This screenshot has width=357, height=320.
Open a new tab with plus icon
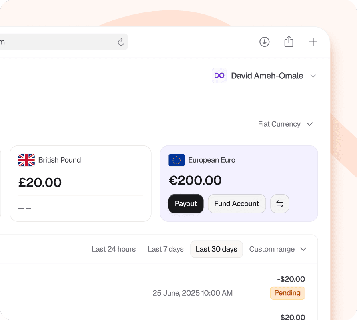click(x=313, y=42)
